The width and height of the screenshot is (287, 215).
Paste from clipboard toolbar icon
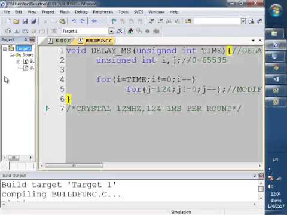(63, 21)
